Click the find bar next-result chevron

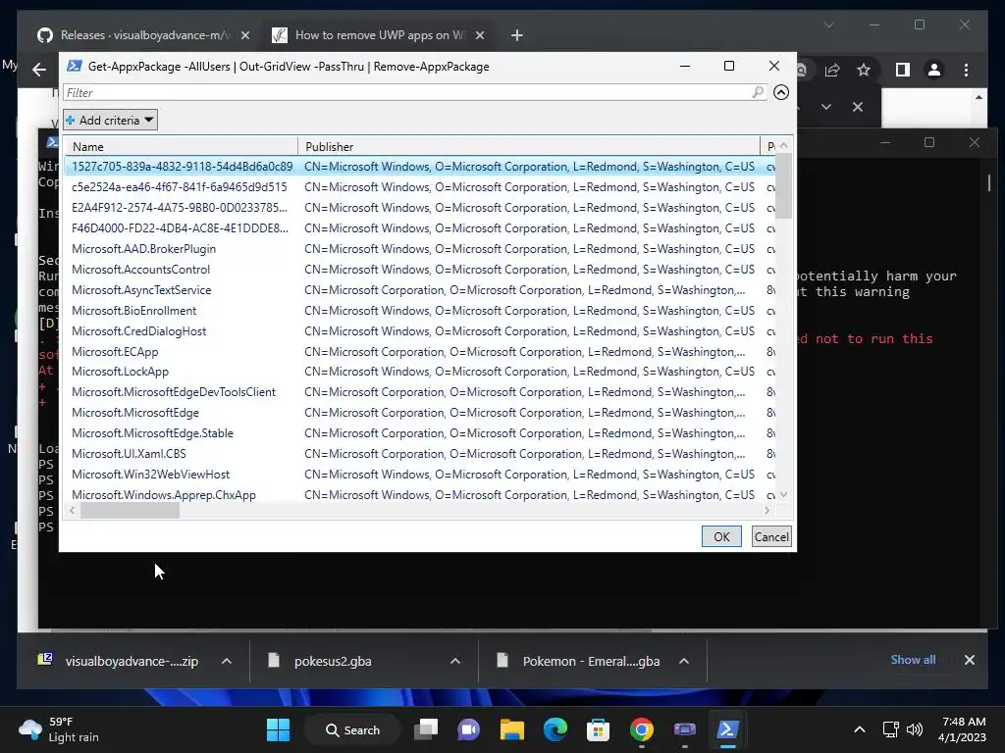[826, 107]
